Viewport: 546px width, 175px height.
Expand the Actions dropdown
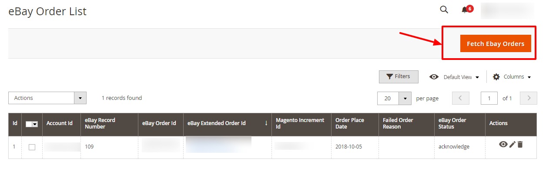coord(47,98)
